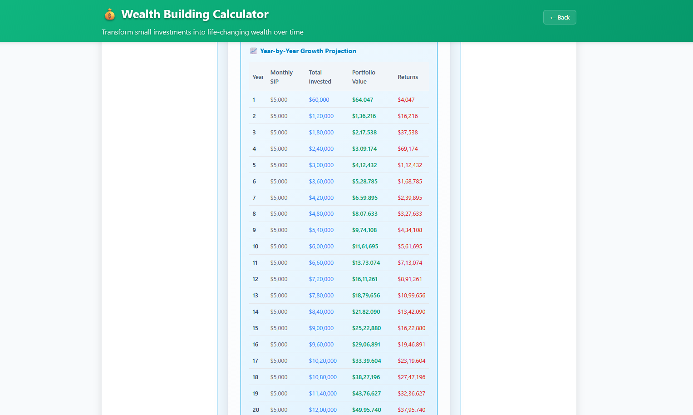Select the $60,000 total invested cell

pyautogui.click(x=319, y=99)
